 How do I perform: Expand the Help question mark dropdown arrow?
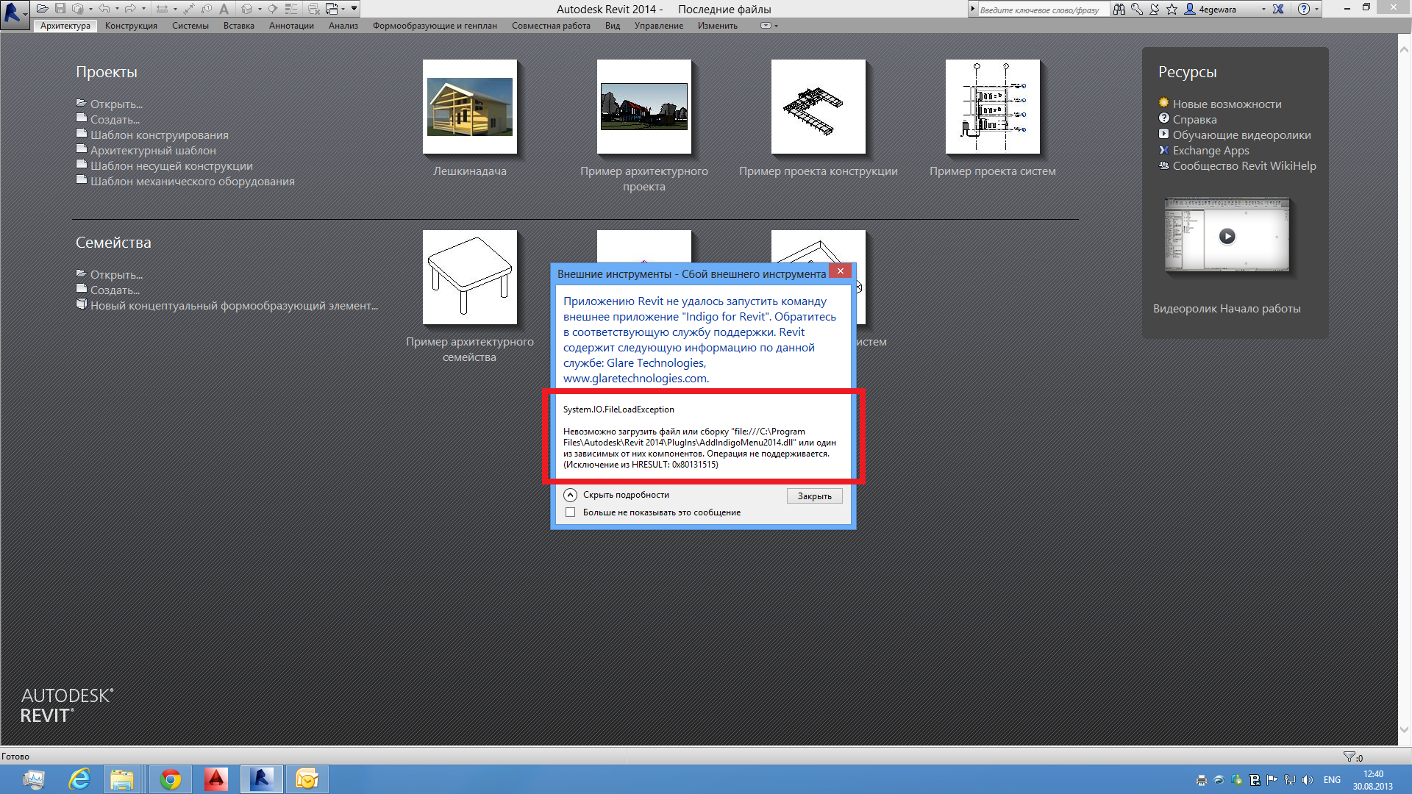tap(1316, 10)
